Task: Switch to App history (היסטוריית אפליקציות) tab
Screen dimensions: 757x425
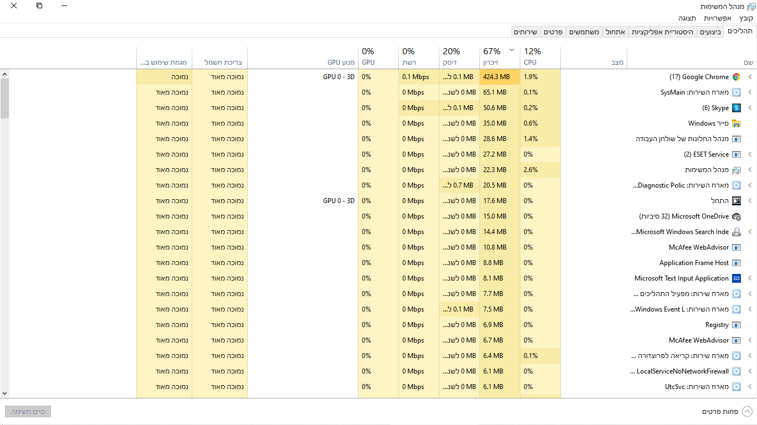Action: click(662, 32)
